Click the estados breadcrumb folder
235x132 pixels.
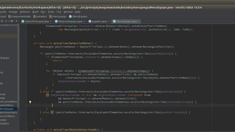tap(40, 16)
